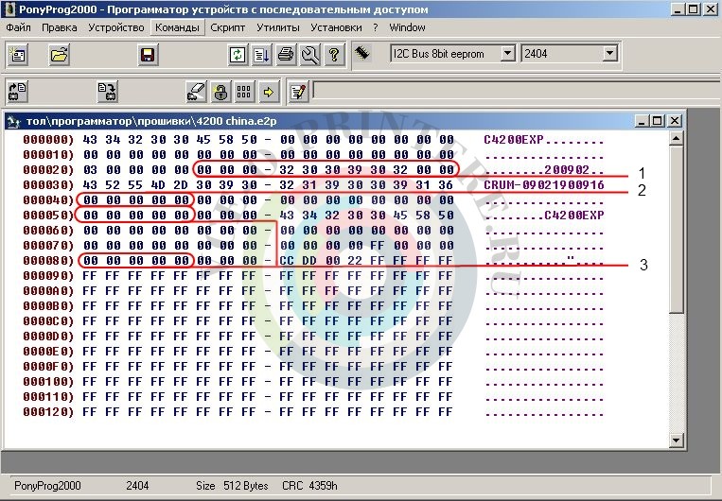Click the Edit note notepad icon
Screen dimensions: 722x501
(298, 92)
